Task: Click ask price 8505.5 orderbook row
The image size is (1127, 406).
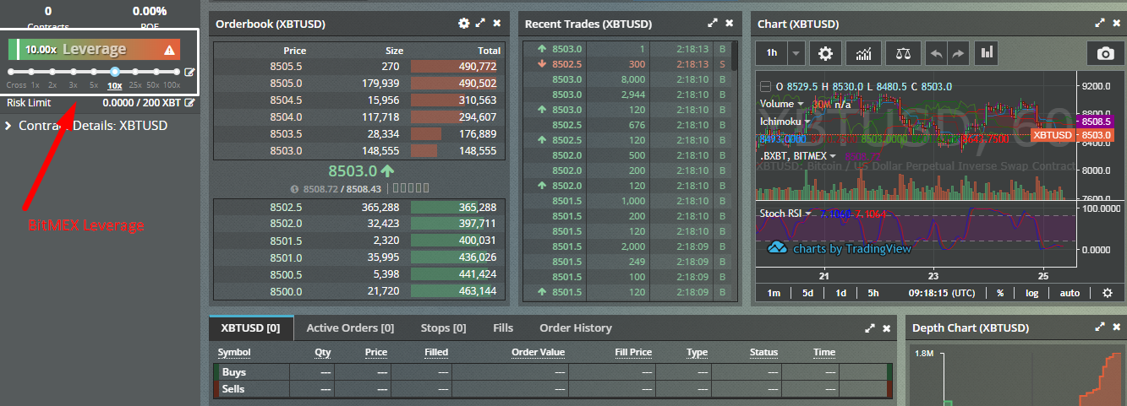Action: coord(361,67)
